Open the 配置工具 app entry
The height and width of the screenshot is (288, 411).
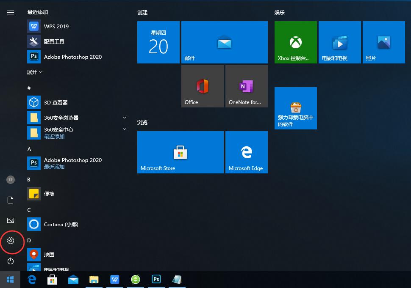77,41
